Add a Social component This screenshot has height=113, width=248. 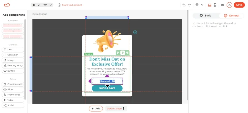pyautogui.click(x=13, y=105)
